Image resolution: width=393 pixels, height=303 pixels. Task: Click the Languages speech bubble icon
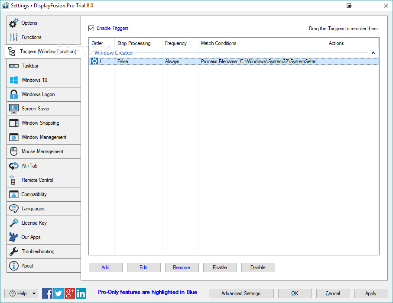click(13, 209)
